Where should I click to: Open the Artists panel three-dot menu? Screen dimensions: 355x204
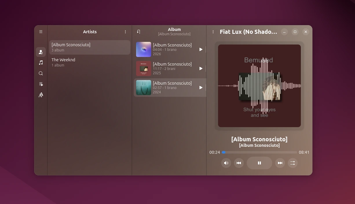pos(125,32)
